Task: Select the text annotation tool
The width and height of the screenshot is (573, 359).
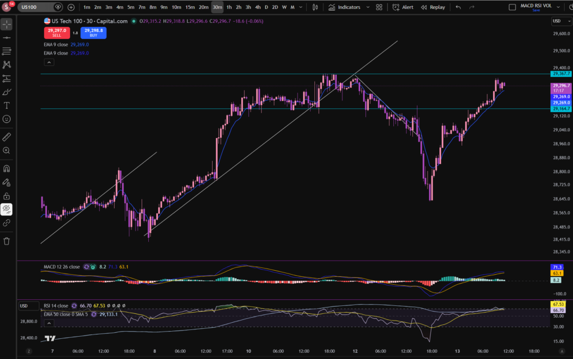Action: (x=7, y=106)
